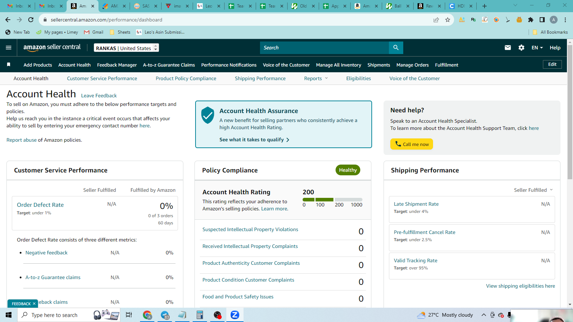Open the AMZScout extension icon
This screenshot has height=322, width=573.
462,20
